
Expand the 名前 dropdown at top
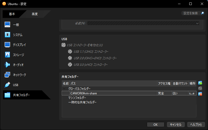[x=197, y=23]
